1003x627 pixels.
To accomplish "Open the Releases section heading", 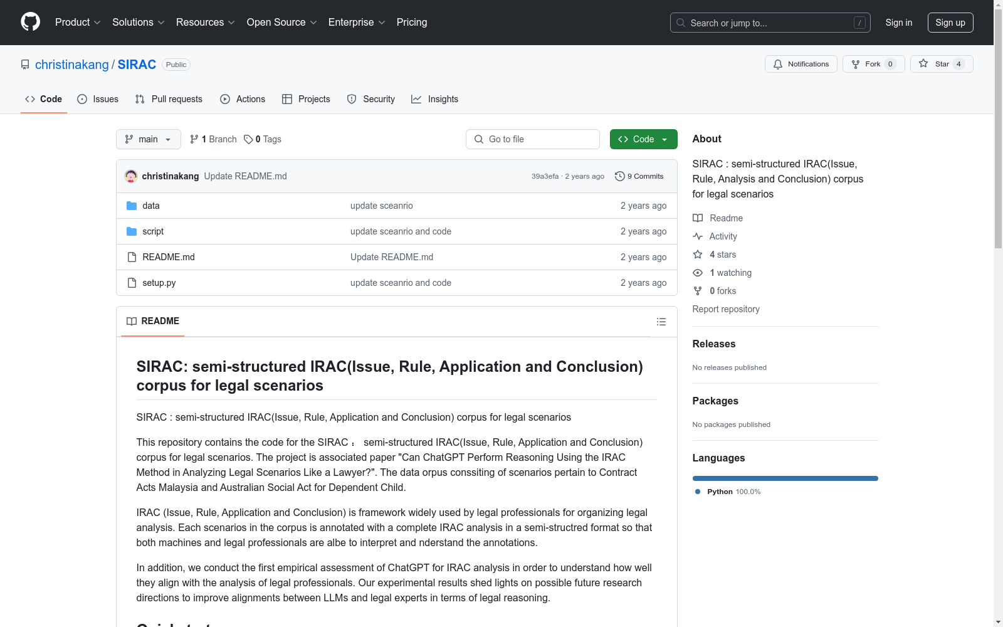I will click(x=714, y=344).
